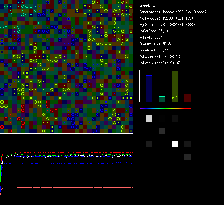This screenshot has width=224, height=205.
Task: Click the Cramer's V: 85.9% label
Action: pos(156,44)
